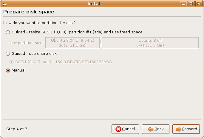Cancel the installation
The image size is (204, 138).
pyautogui.click(x=125, y=129)
